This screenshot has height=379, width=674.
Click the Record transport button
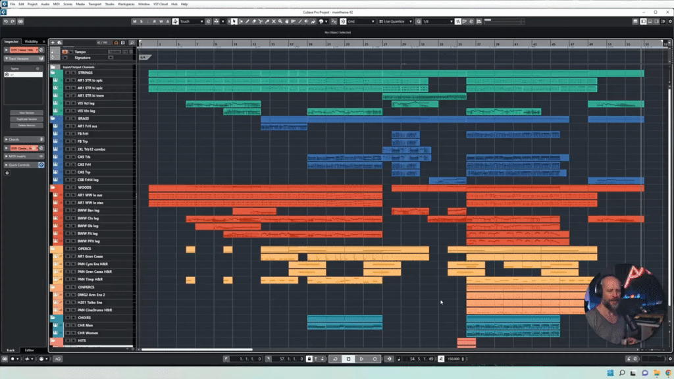click(x=375, y=359)
